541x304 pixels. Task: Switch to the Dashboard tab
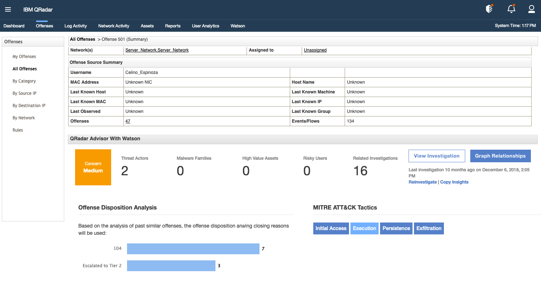tap(14, 26)
